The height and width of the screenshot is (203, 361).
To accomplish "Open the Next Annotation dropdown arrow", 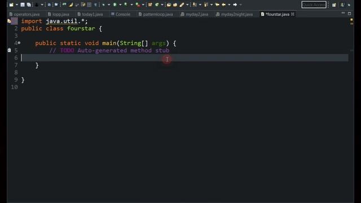I will [200, 5].
